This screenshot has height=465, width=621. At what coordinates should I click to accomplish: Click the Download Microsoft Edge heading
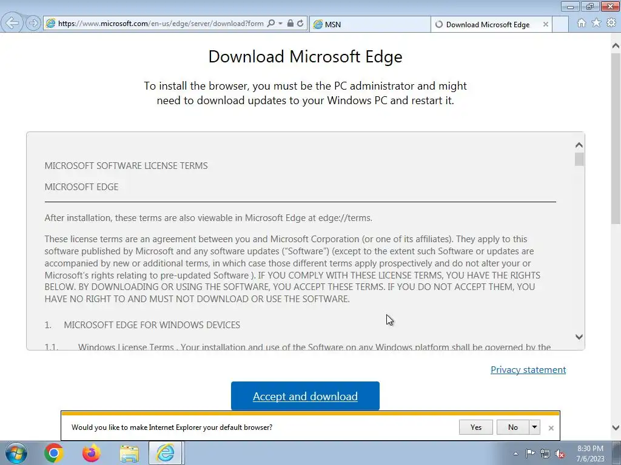click(x=306, y=56)
